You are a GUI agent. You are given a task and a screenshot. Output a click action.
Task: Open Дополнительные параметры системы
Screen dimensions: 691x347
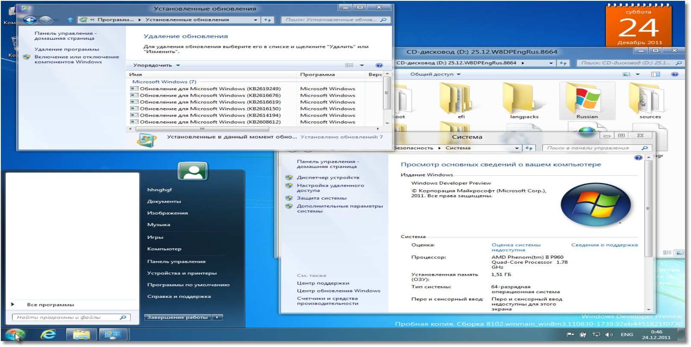coord(340,209)
